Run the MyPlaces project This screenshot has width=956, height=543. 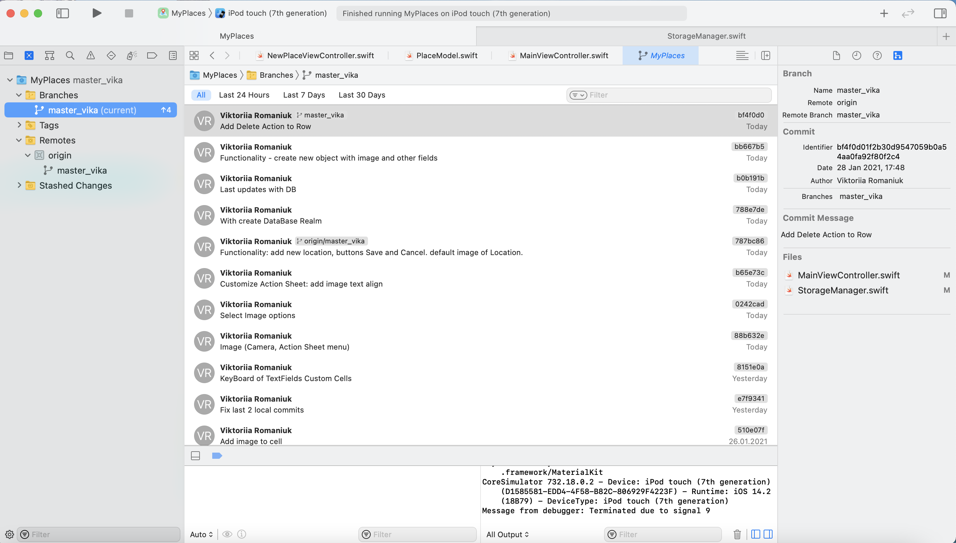(x=97, y=13)
